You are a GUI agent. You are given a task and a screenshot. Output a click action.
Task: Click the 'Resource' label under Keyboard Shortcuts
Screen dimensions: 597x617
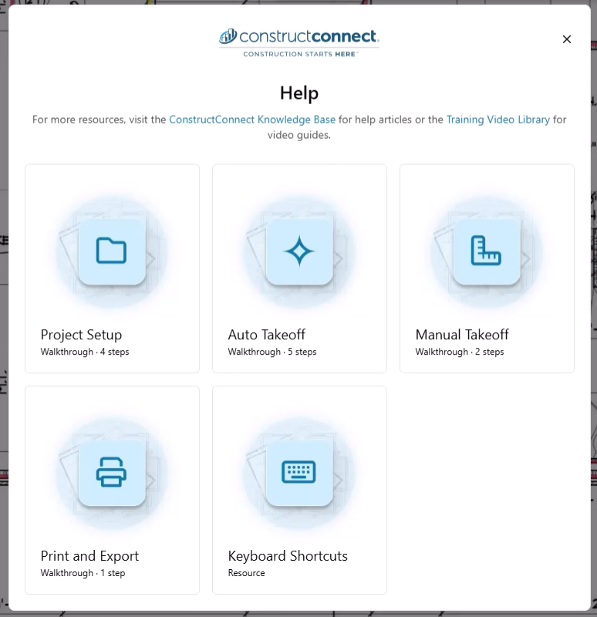(246, 573)
